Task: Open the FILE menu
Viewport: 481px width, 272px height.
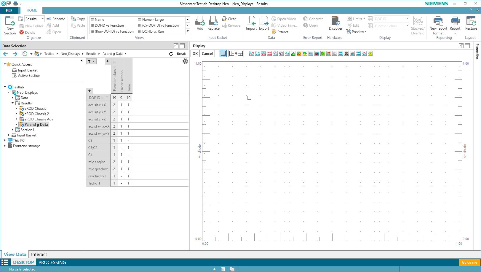Action: pyautogui.click(x=9, y=10)
